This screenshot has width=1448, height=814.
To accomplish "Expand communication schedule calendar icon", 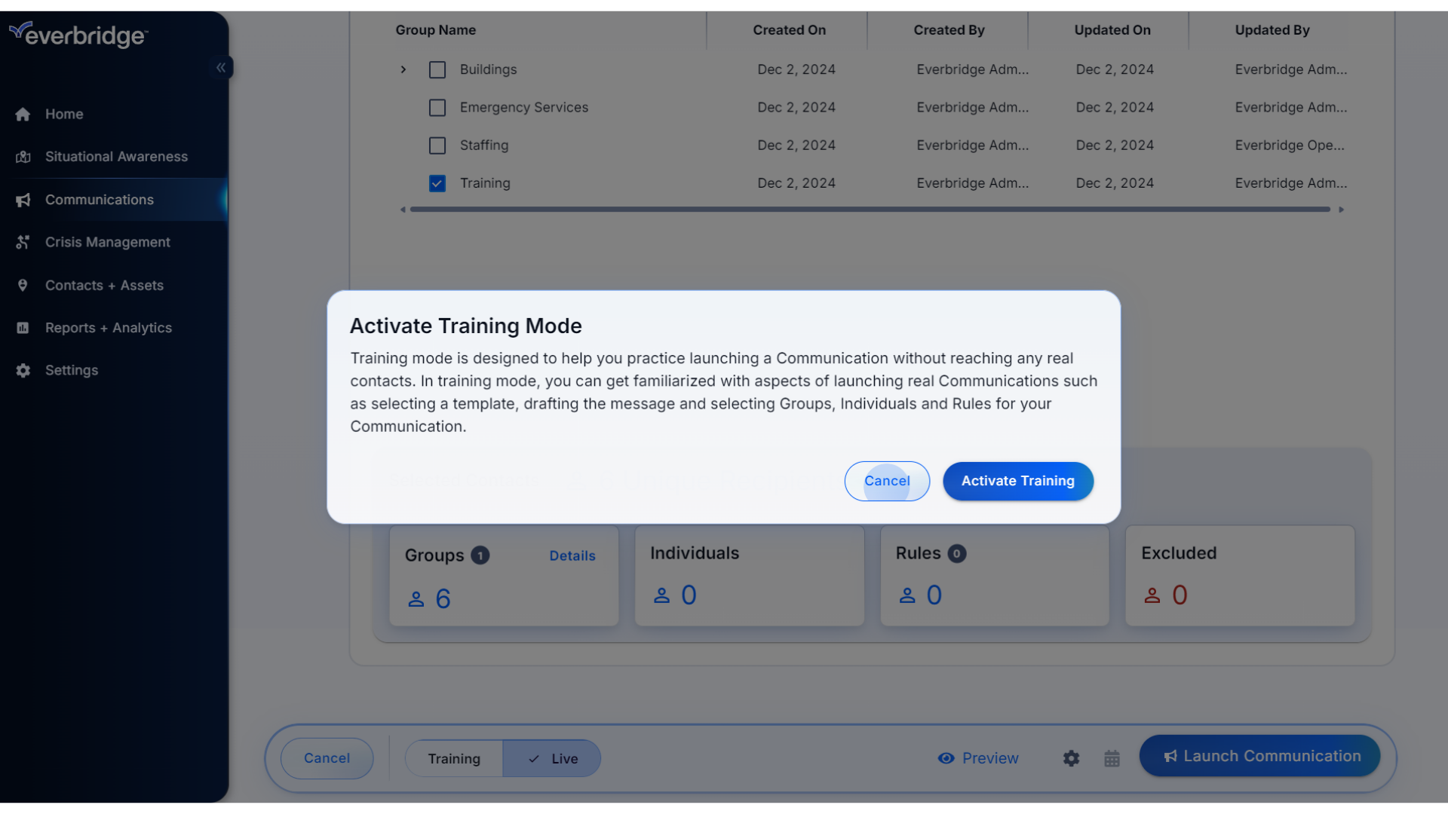I will coord(1112,757).
